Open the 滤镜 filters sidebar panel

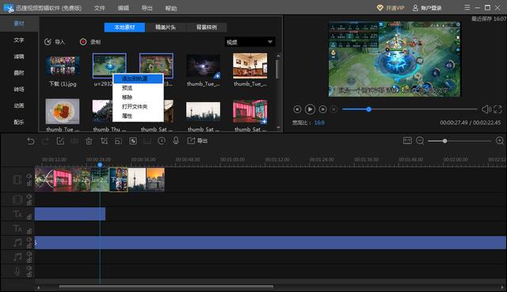[19, 56]
